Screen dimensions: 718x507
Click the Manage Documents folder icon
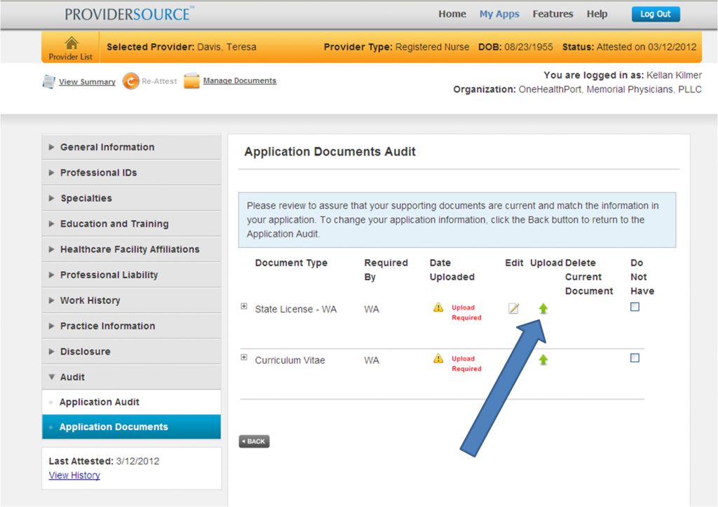coord(191,81)
